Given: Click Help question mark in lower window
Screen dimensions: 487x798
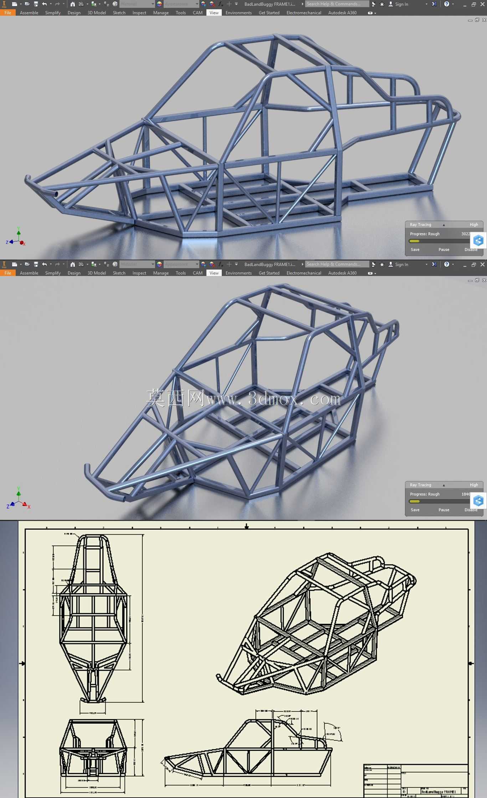Looking at the screenshot, I should coord(446,264).
